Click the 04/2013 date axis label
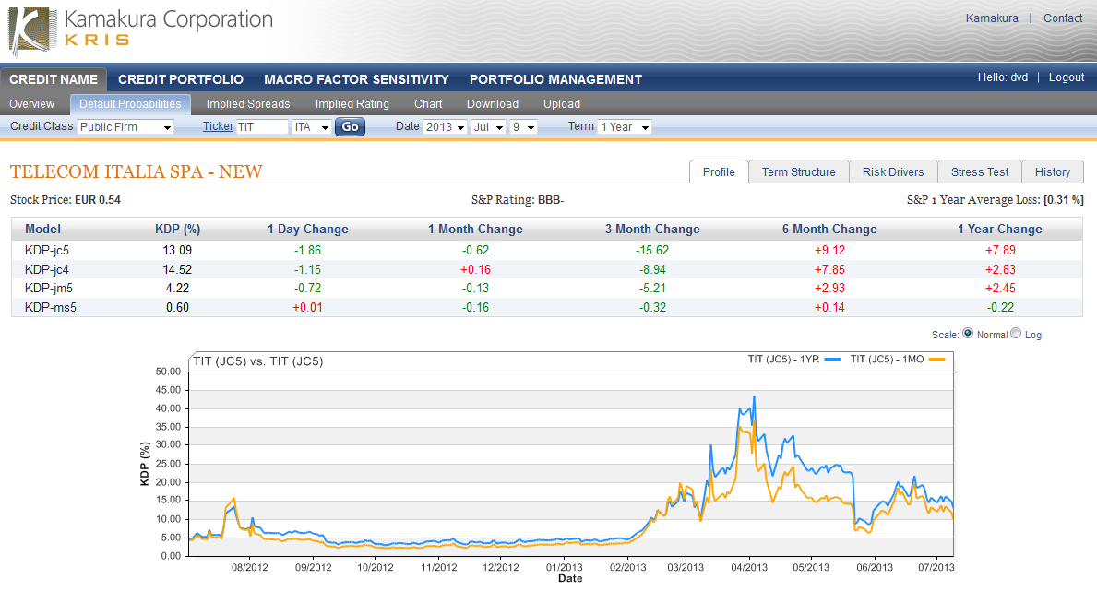 click(x=749, y=567)
